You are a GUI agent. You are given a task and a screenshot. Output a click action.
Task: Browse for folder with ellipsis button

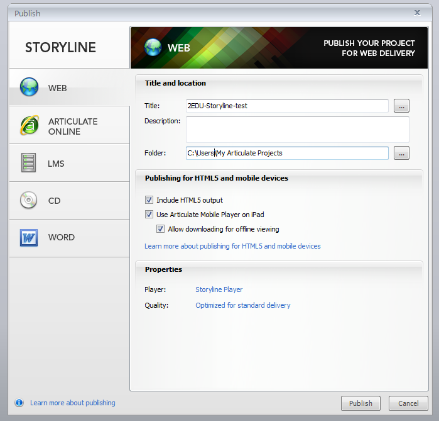pos(401,153)
